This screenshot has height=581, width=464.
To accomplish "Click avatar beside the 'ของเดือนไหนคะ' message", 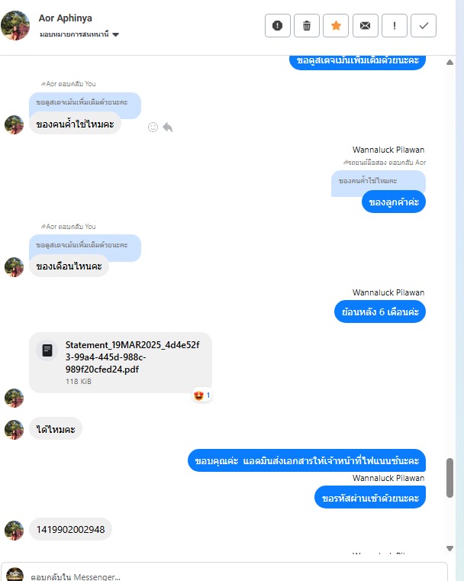I will point(14,267).
